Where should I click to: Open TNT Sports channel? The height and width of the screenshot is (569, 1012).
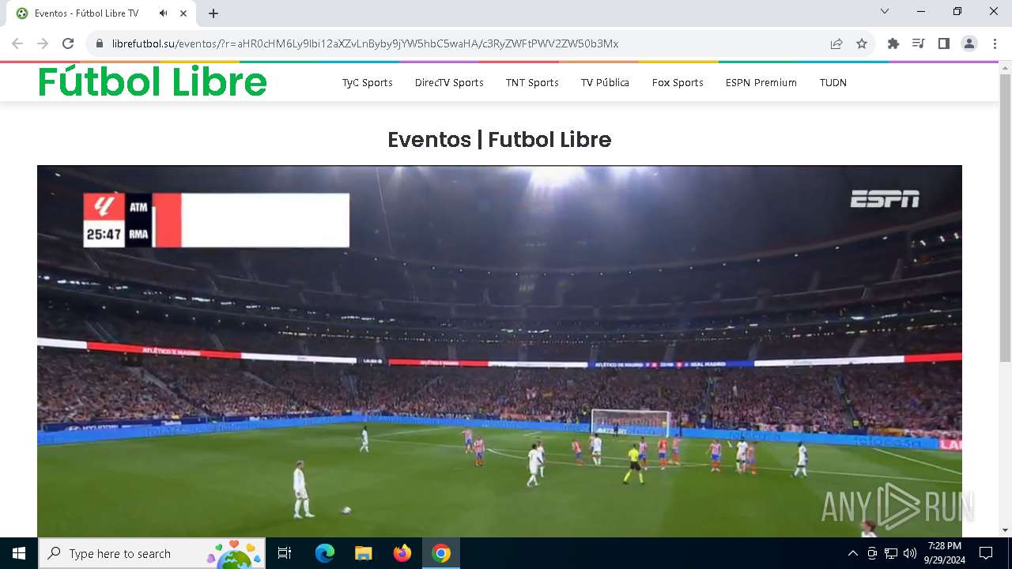coord(532,82)
